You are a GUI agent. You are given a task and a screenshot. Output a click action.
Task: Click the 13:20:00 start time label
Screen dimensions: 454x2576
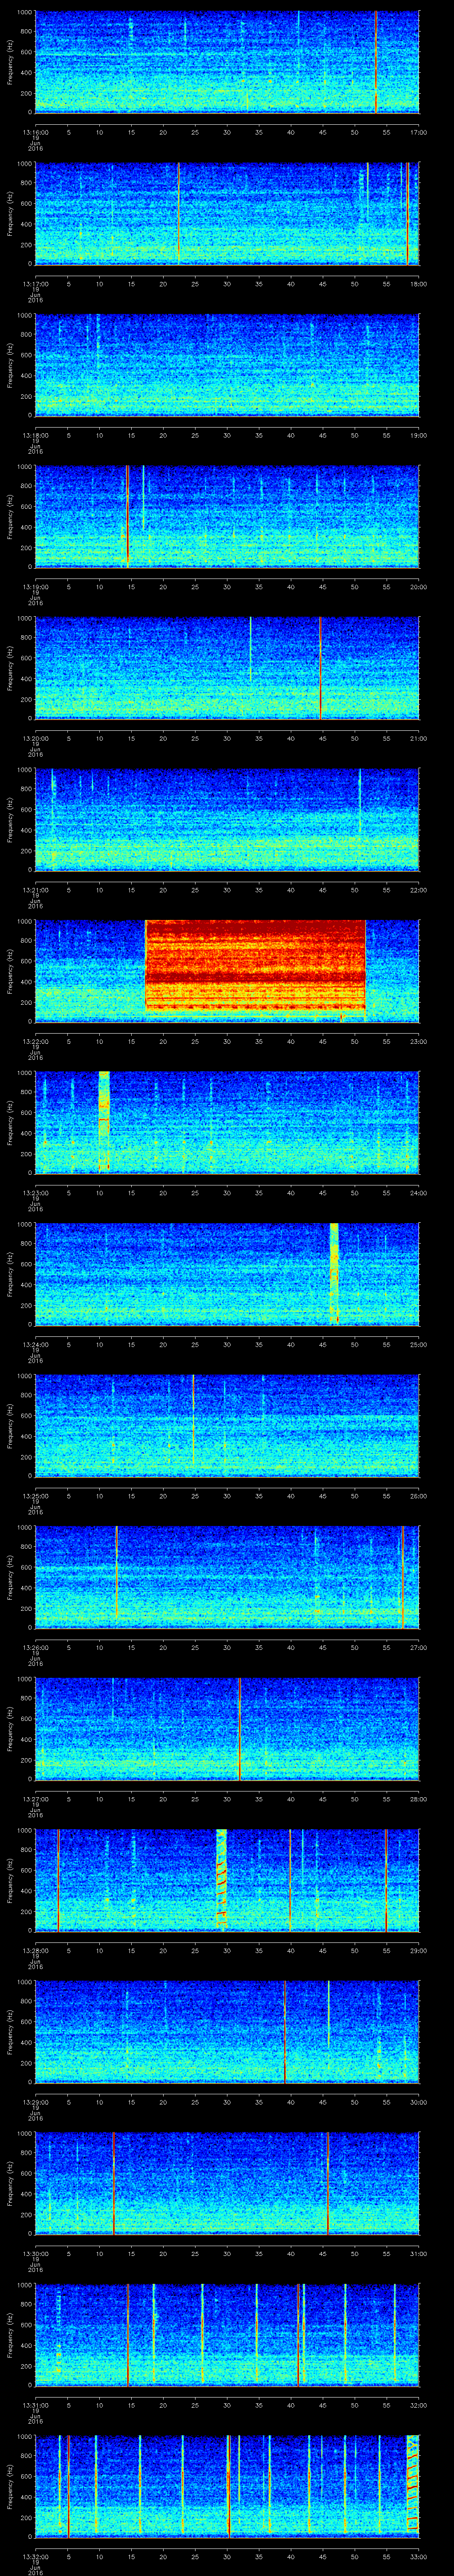35,738
